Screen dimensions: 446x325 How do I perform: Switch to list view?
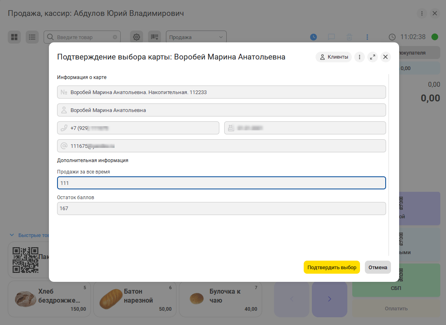tap(32, 37)
